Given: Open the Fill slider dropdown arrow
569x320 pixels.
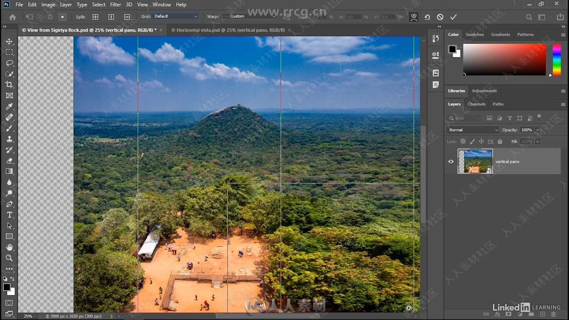Looking at the screenshot, I should pyautogui.click(x=537, y=141).
